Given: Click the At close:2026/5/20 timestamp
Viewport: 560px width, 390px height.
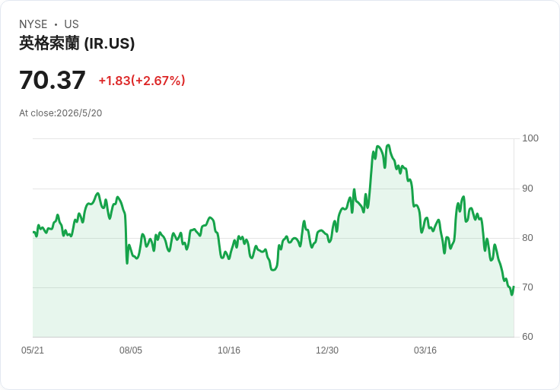Looking at the screenshot, I should pos(60,113).
